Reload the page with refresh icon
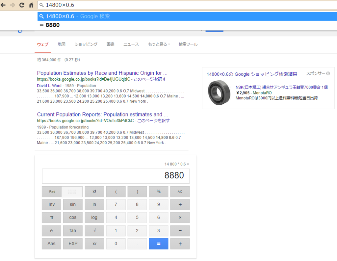This screenshot has height=261, width=337. click(x=22, y=5)
